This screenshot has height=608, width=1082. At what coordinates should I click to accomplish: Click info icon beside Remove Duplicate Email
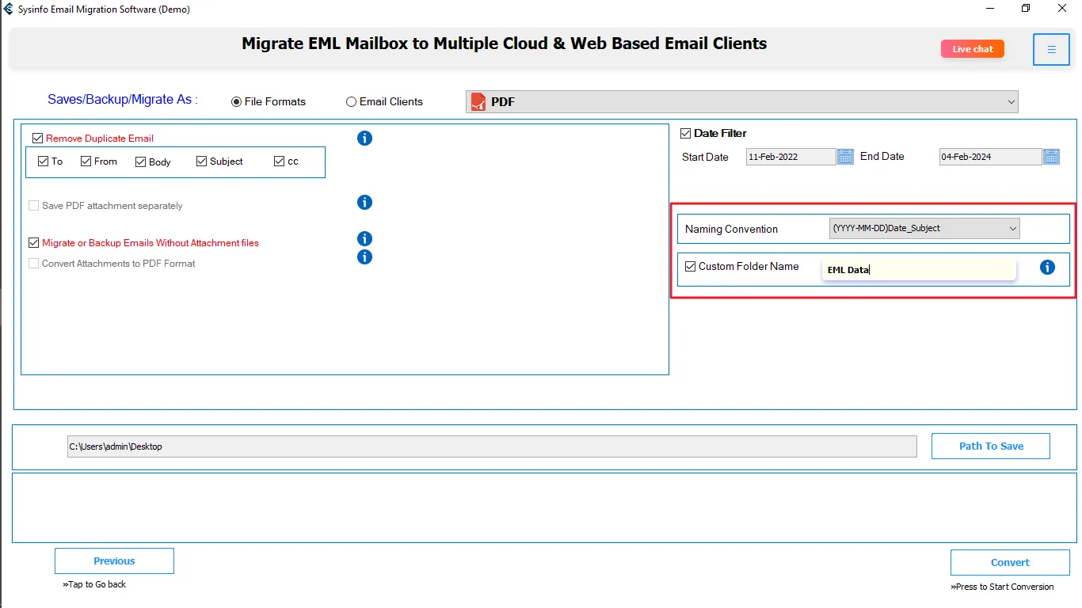coord(364,139)
